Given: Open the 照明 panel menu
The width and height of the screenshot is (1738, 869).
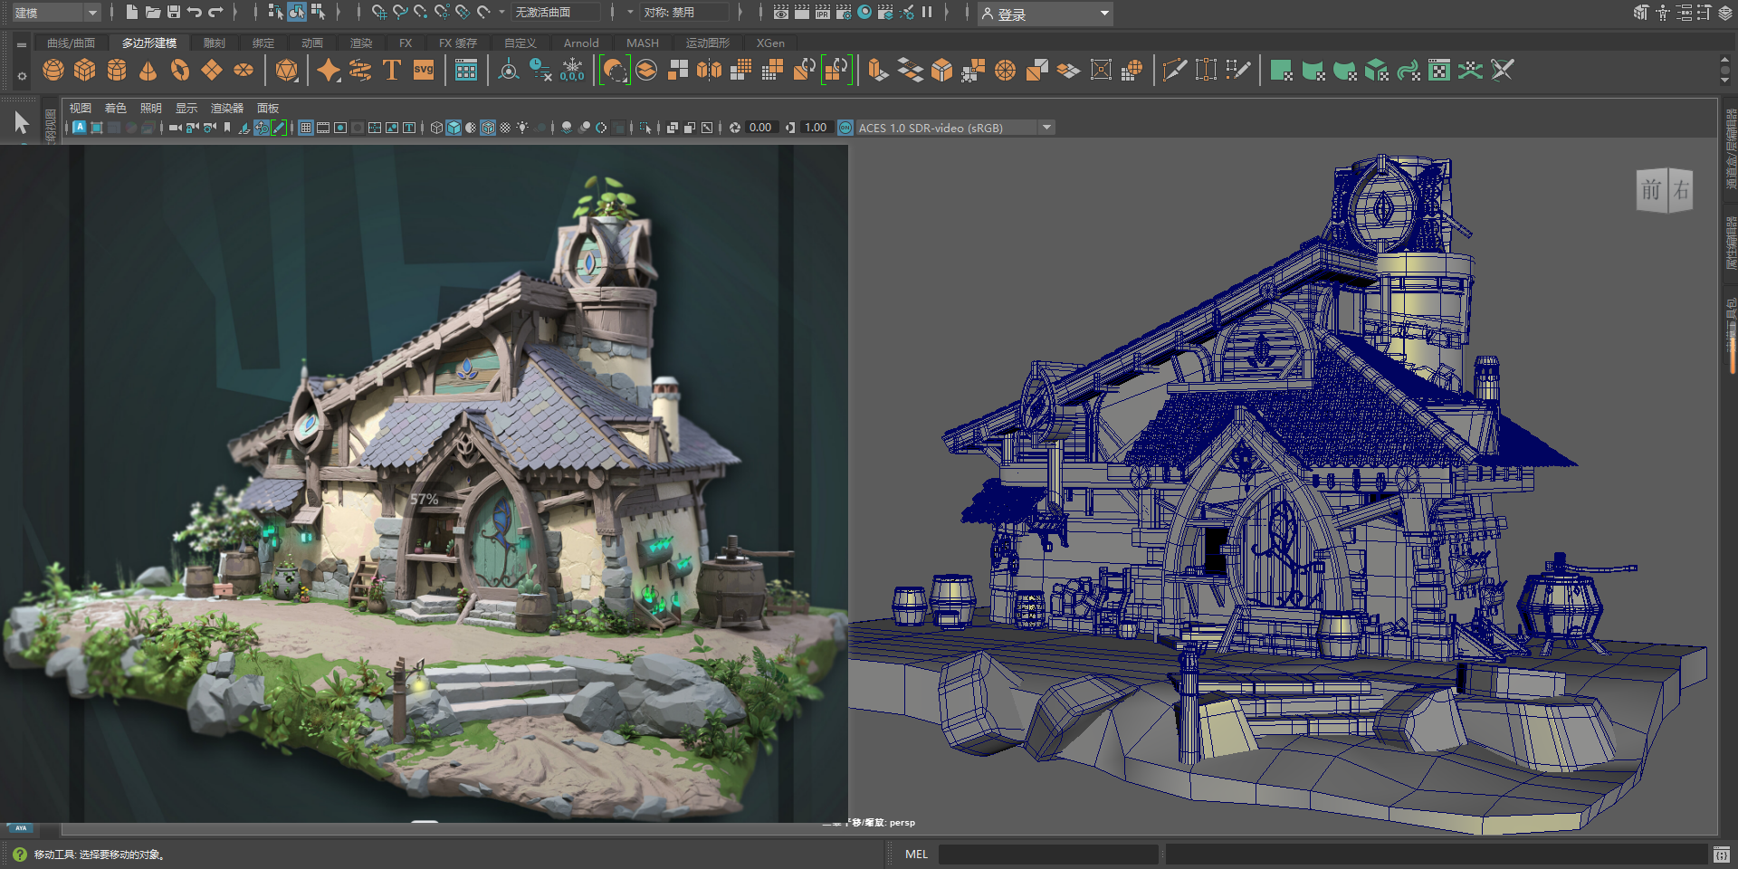Looking at the screenshot, I should (150, 108).
